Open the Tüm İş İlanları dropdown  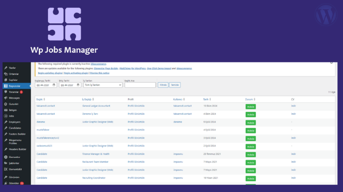(x=103, y=85)
